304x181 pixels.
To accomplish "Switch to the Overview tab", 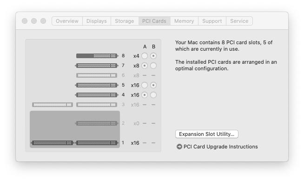I will point(67,21).
